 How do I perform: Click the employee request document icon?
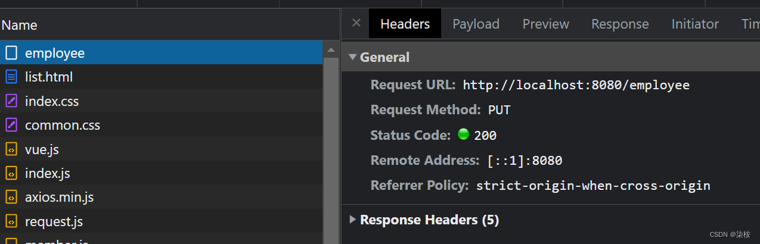(11, 53)
